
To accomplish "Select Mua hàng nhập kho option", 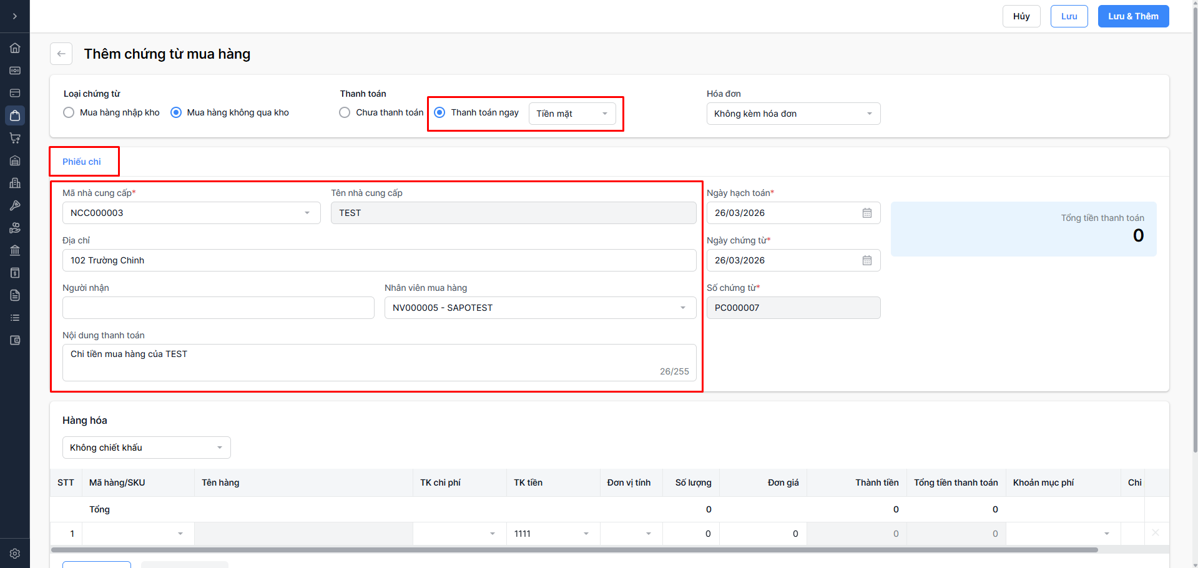I will click(69, 113).
